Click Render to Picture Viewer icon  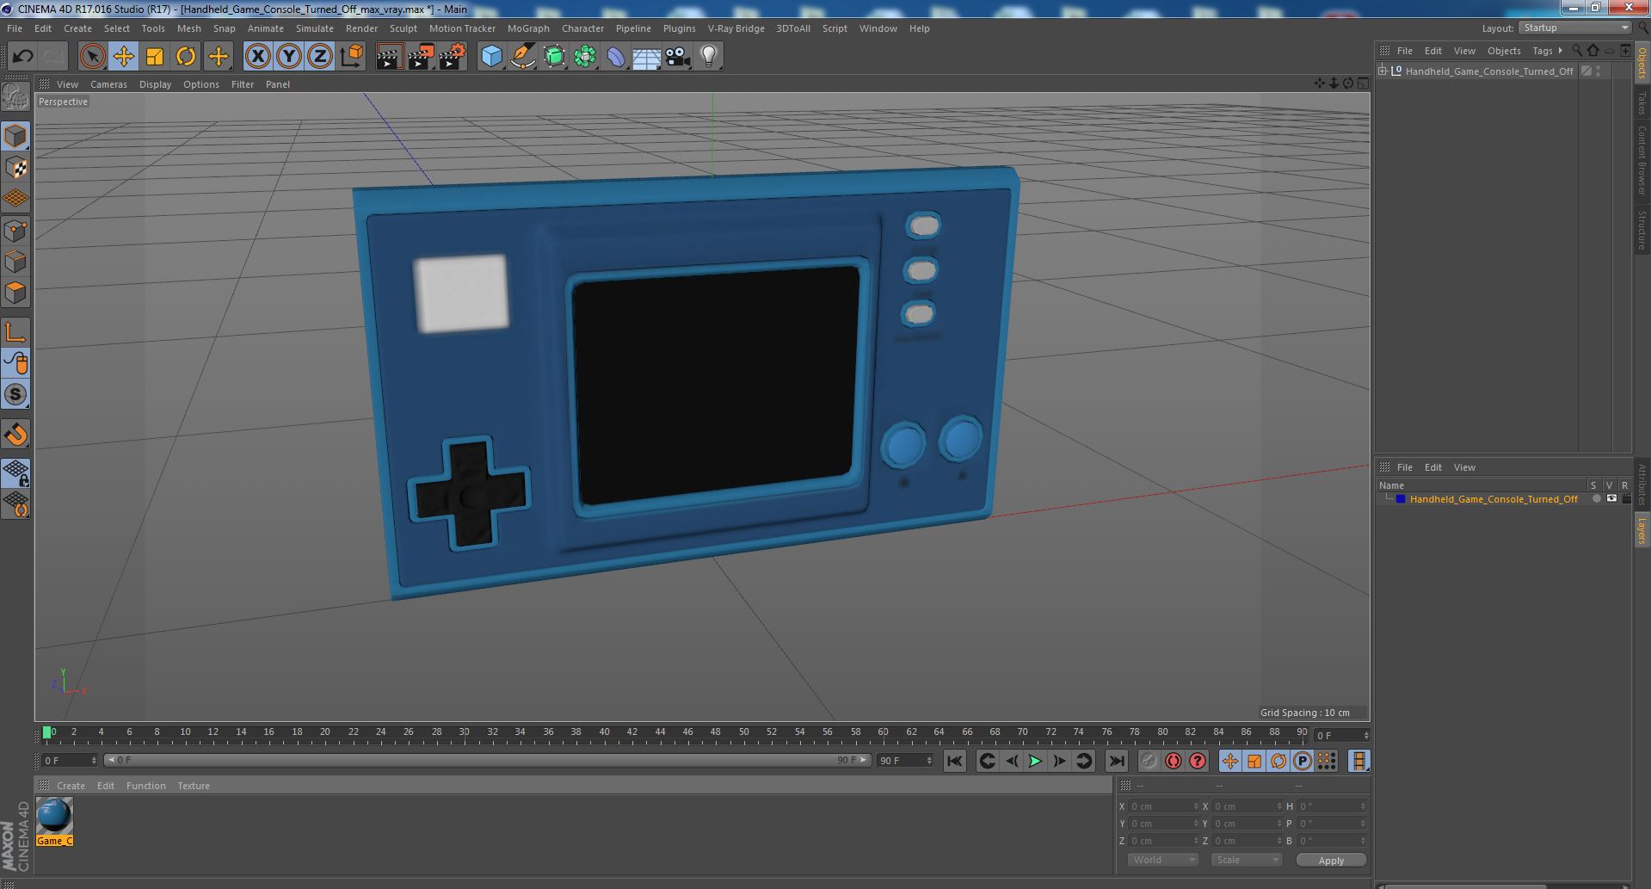[421, 57]
